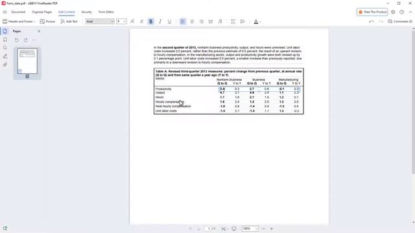The image size is (415, 233).
Task: Open settings gear in title area
Action: tap(393, 12)
